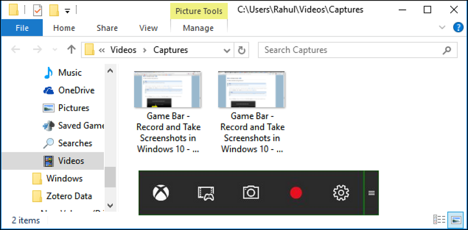Image resolution: width=468 pixels, height=230 pixels.
Task: Select the second Game Bar screenshot thumbnail
Action: (252, 89)
